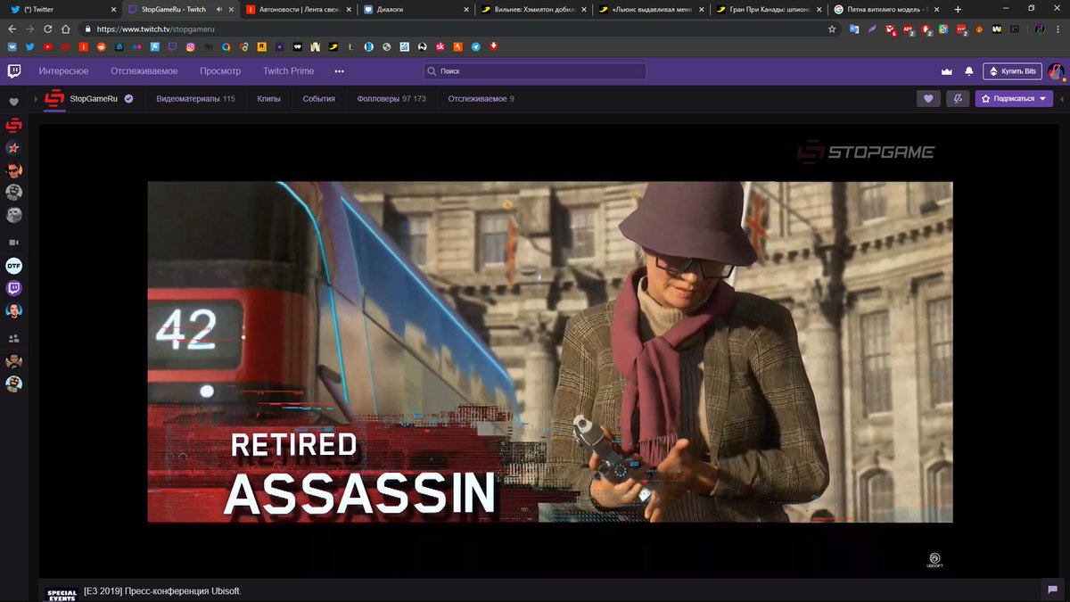Open the ... more menu next to Twitch Prime
Image resolution: width=1070 pixels, height=602 pixels.
338,70
